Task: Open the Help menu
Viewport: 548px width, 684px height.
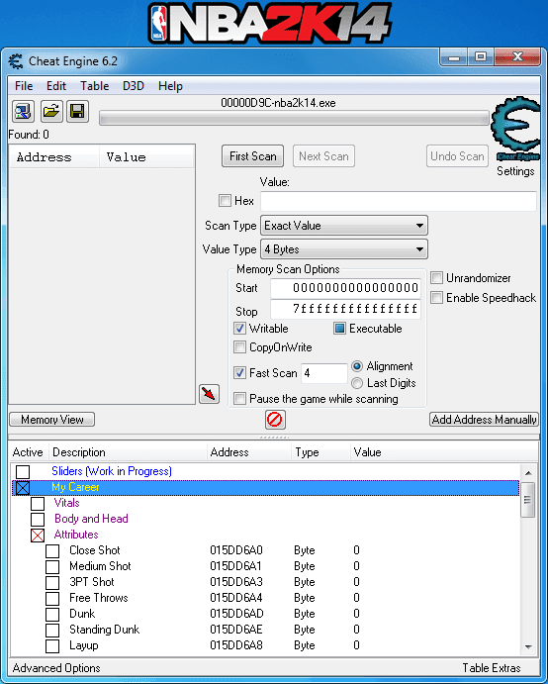Action: 170,86
